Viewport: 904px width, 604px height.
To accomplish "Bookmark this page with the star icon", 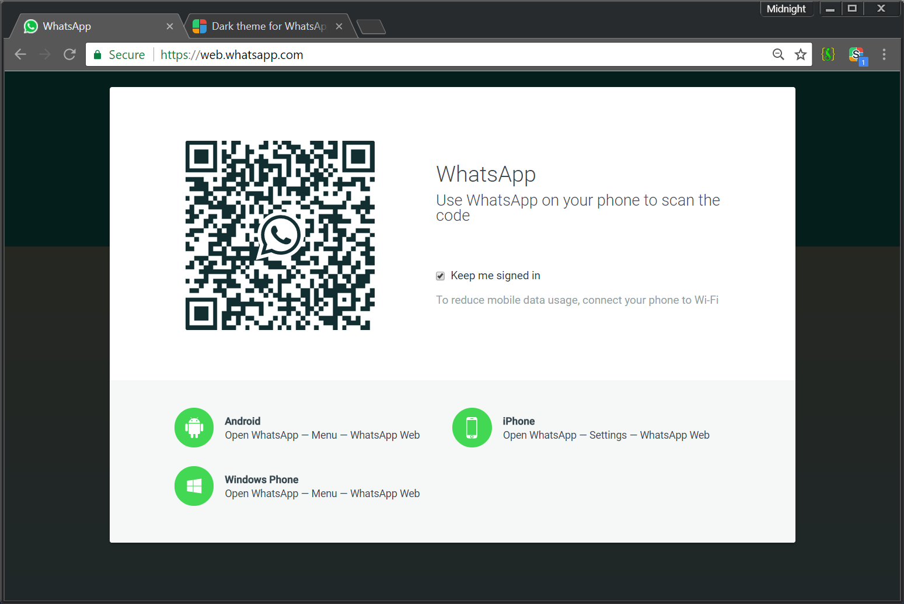I will (x=801, y=54).
